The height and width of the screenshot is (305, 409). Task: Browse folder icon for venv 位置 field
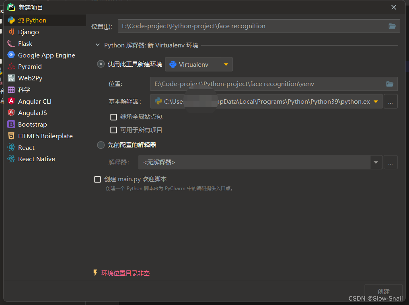(x=390, y=84)
